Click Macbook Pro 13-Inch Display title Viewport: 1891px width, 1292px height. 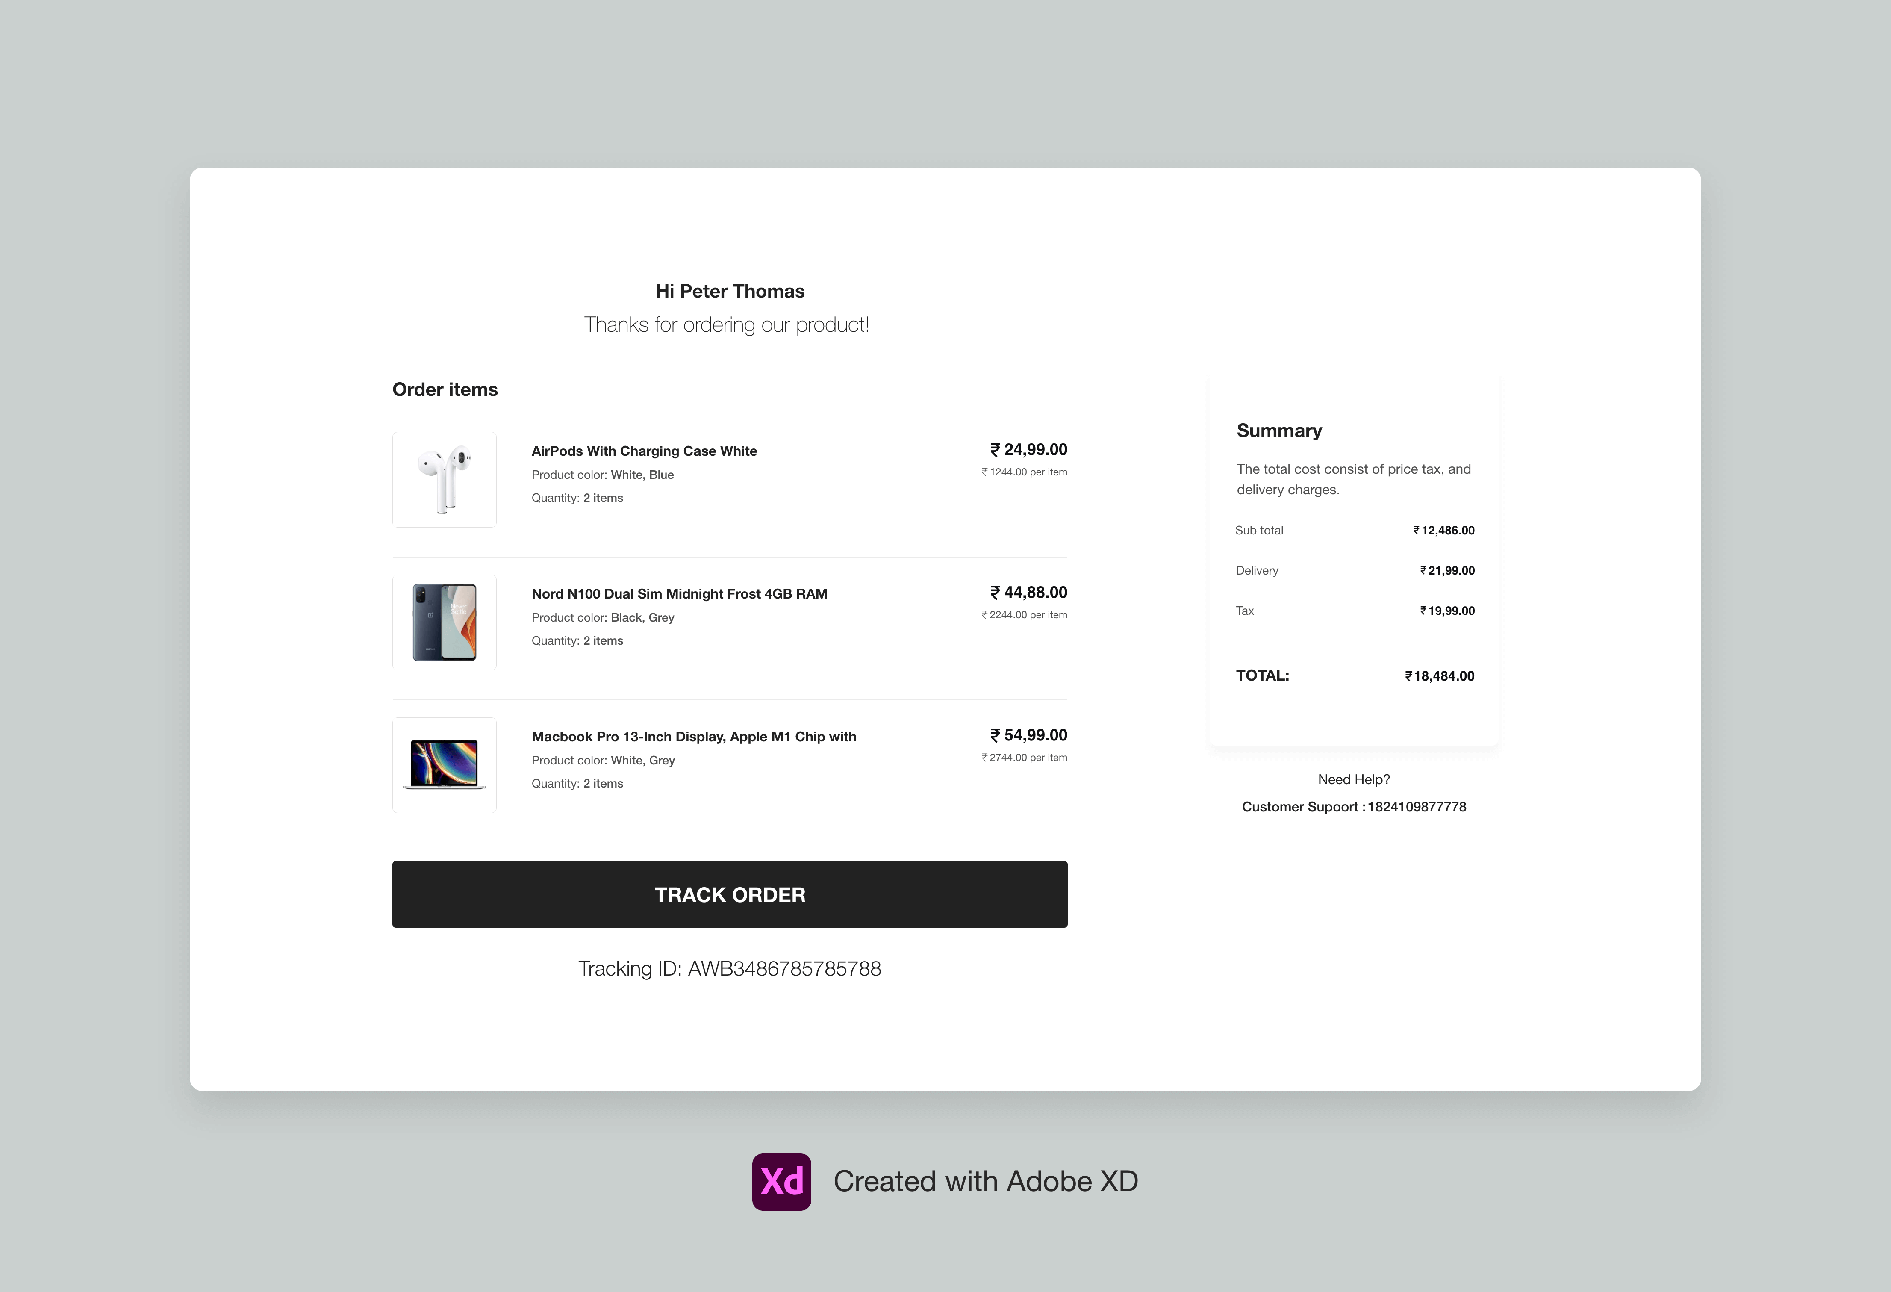[693, 736]
